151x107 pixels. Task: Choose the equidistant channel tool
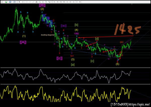[36, 2]
